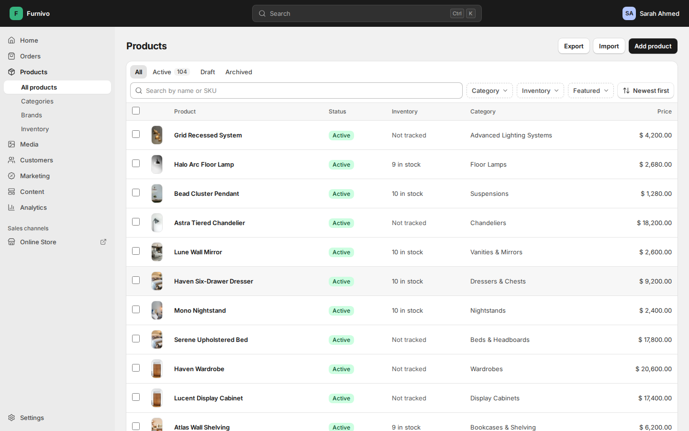Check the Haven Wardrobe row checkbox
689x431 pixels.
click(x=136, y=368)
